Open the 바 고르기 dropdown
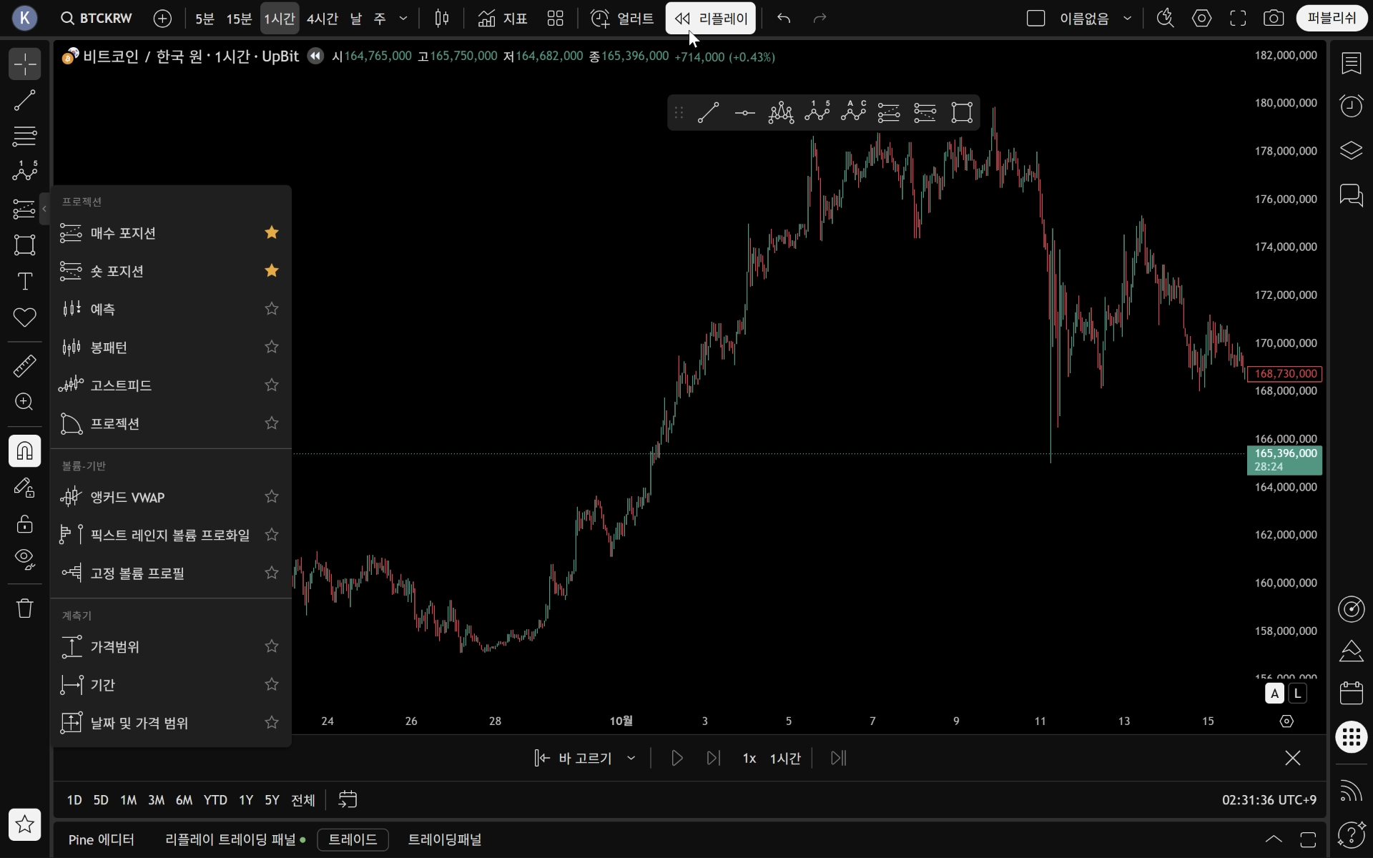The height and width of the screenshot is (858, 1373). [x=631, y=758]
